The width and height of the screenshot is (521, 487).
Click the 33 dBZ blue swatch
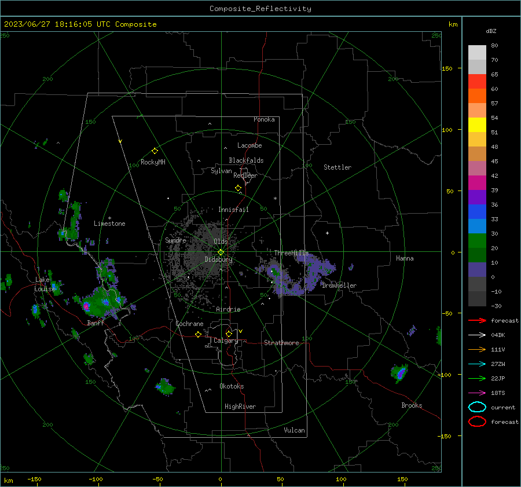(477, 211)
